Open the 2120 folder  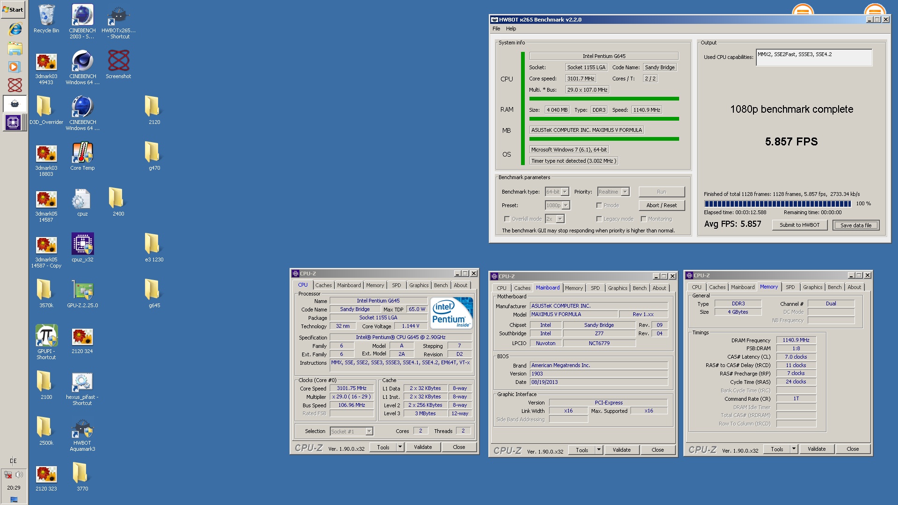click(154, 110)
